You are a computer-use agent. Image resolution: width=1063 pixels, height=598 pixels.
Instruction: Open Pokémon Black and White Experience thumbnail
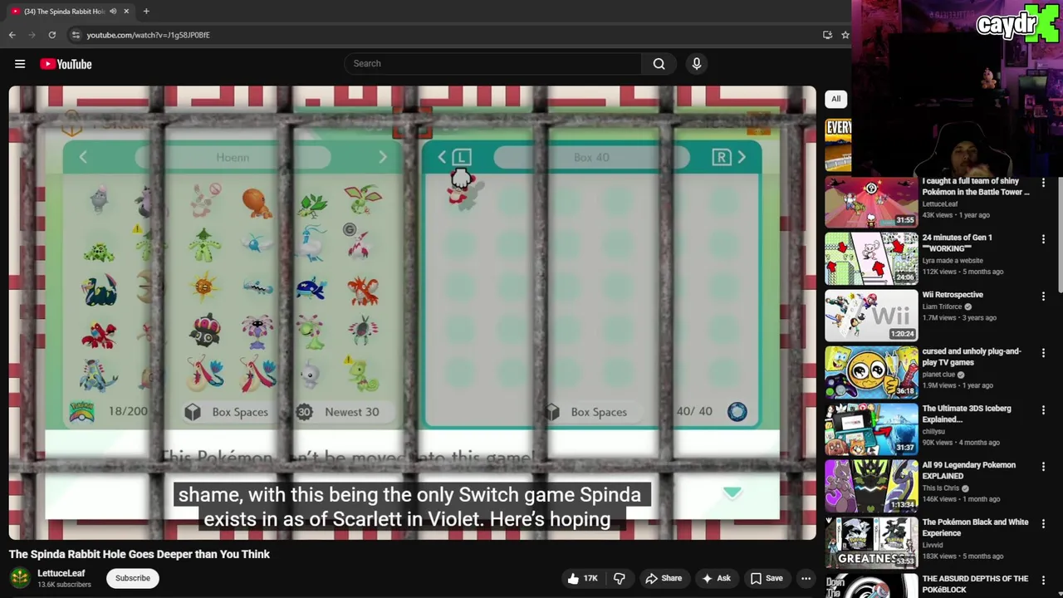[871, 542]
